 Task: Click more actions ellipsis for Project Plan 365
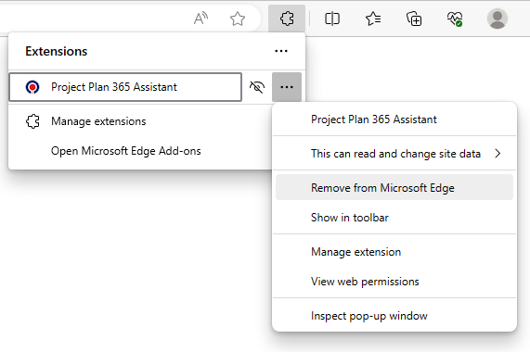tap(287, 87)
